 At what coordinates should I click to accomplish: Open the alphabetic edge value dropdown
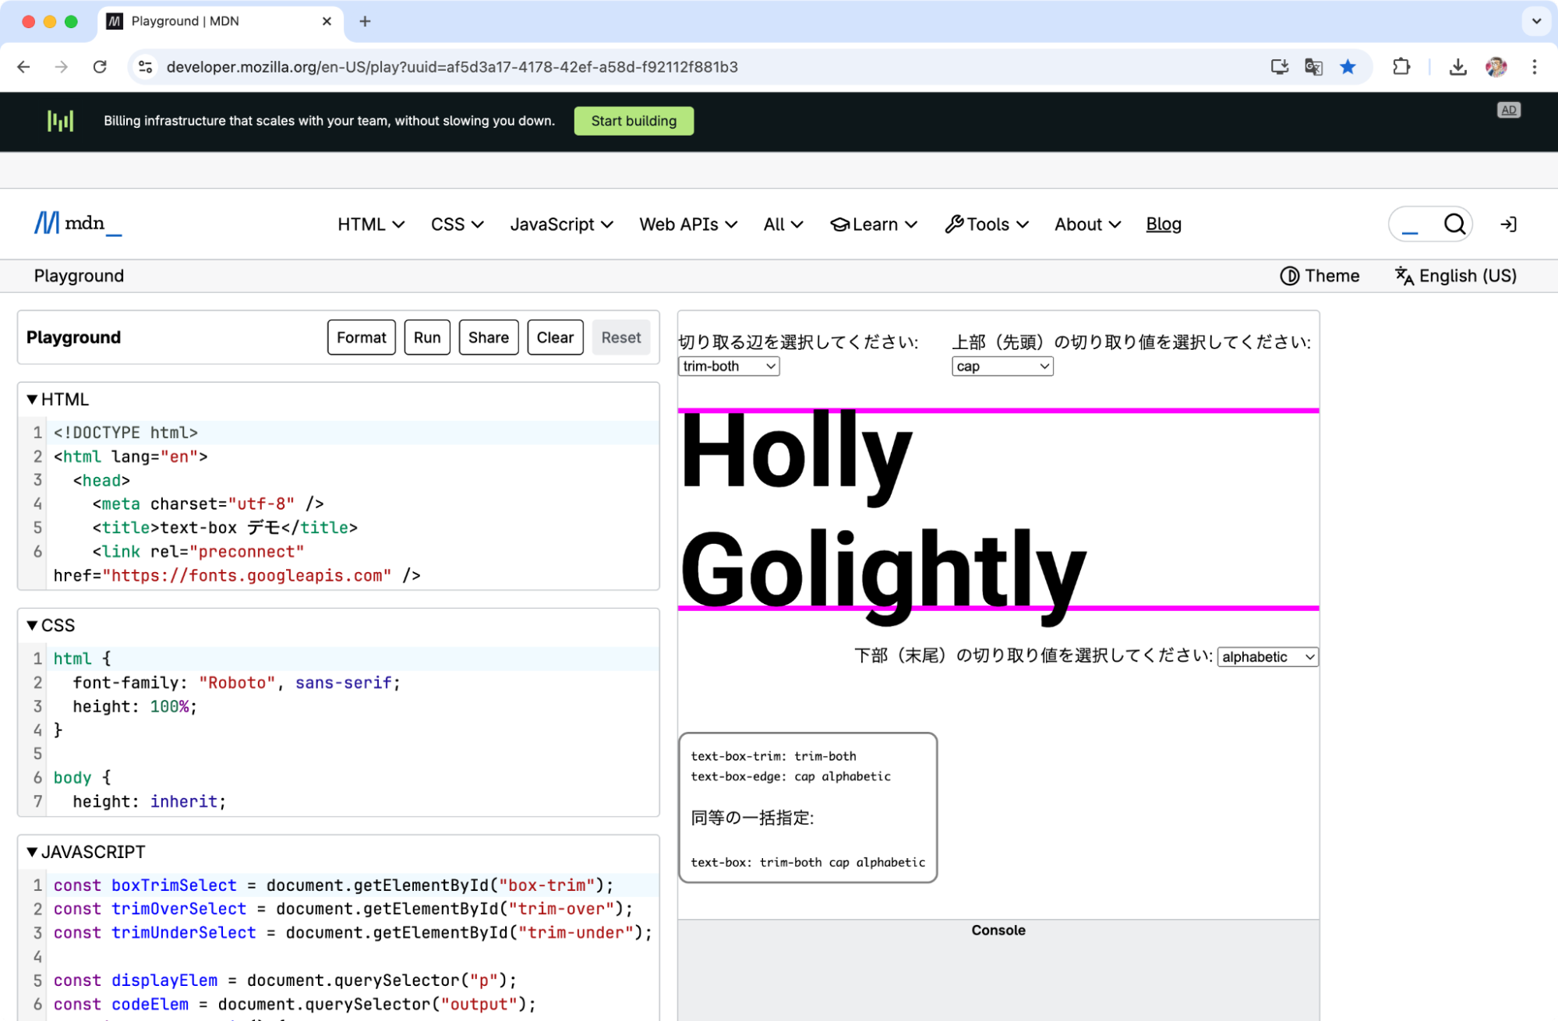[1267, 657]
